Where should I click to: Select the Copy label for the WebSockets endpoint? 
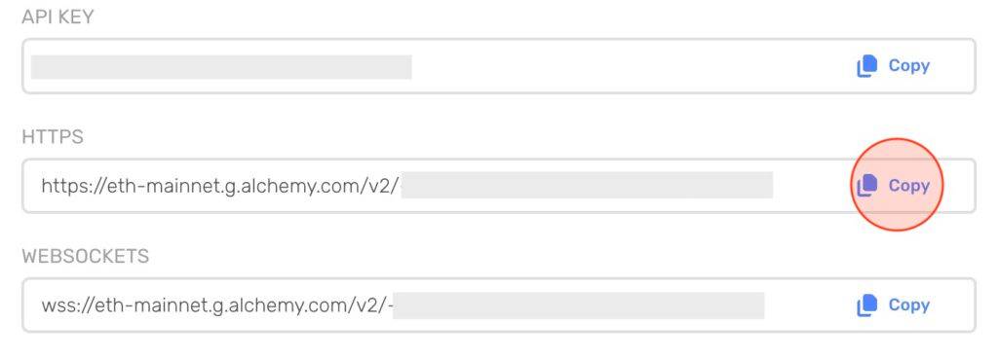point(909,305)
